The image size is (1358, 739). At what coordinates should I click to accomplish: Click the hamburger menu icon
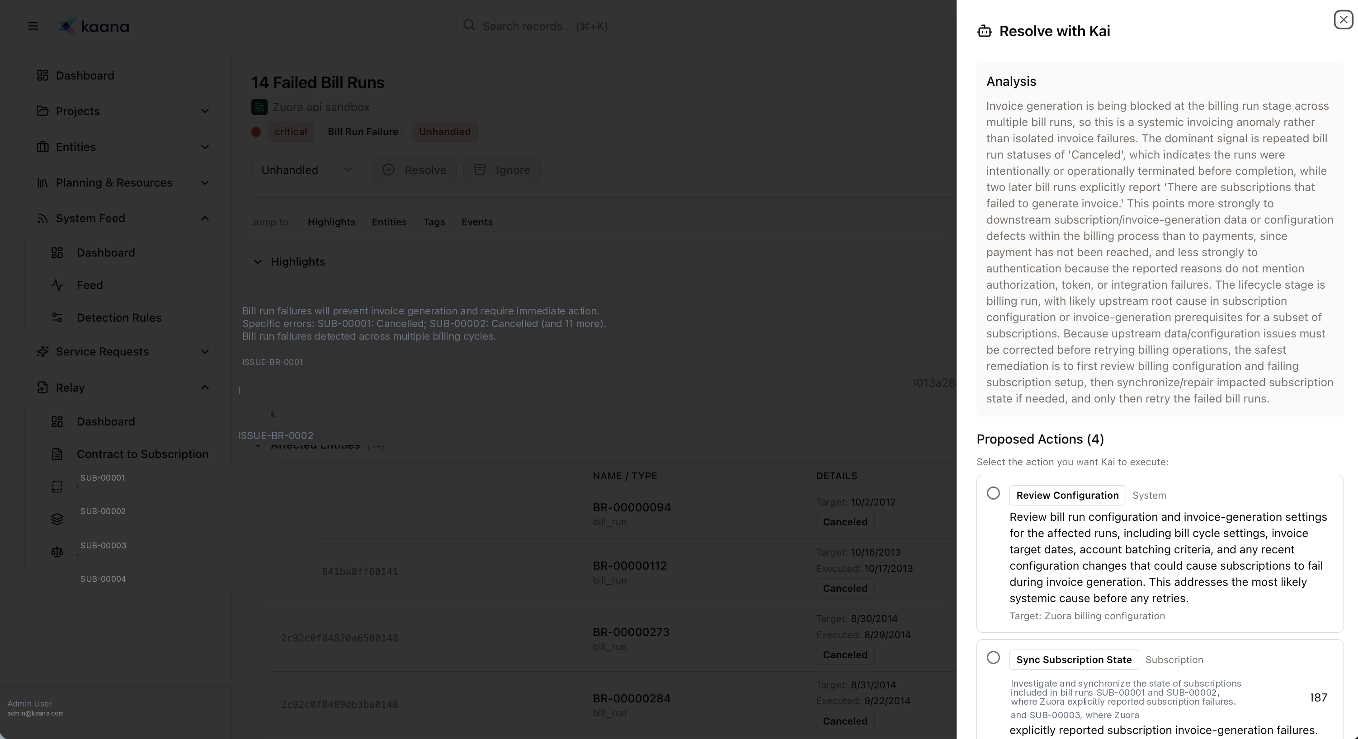(33, 26)
